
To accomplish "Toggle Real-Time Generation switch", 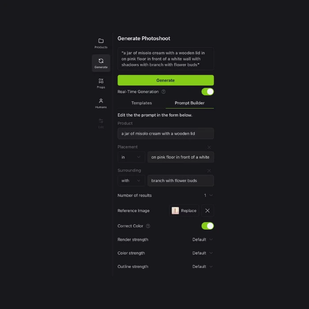I will coord(207,92).
